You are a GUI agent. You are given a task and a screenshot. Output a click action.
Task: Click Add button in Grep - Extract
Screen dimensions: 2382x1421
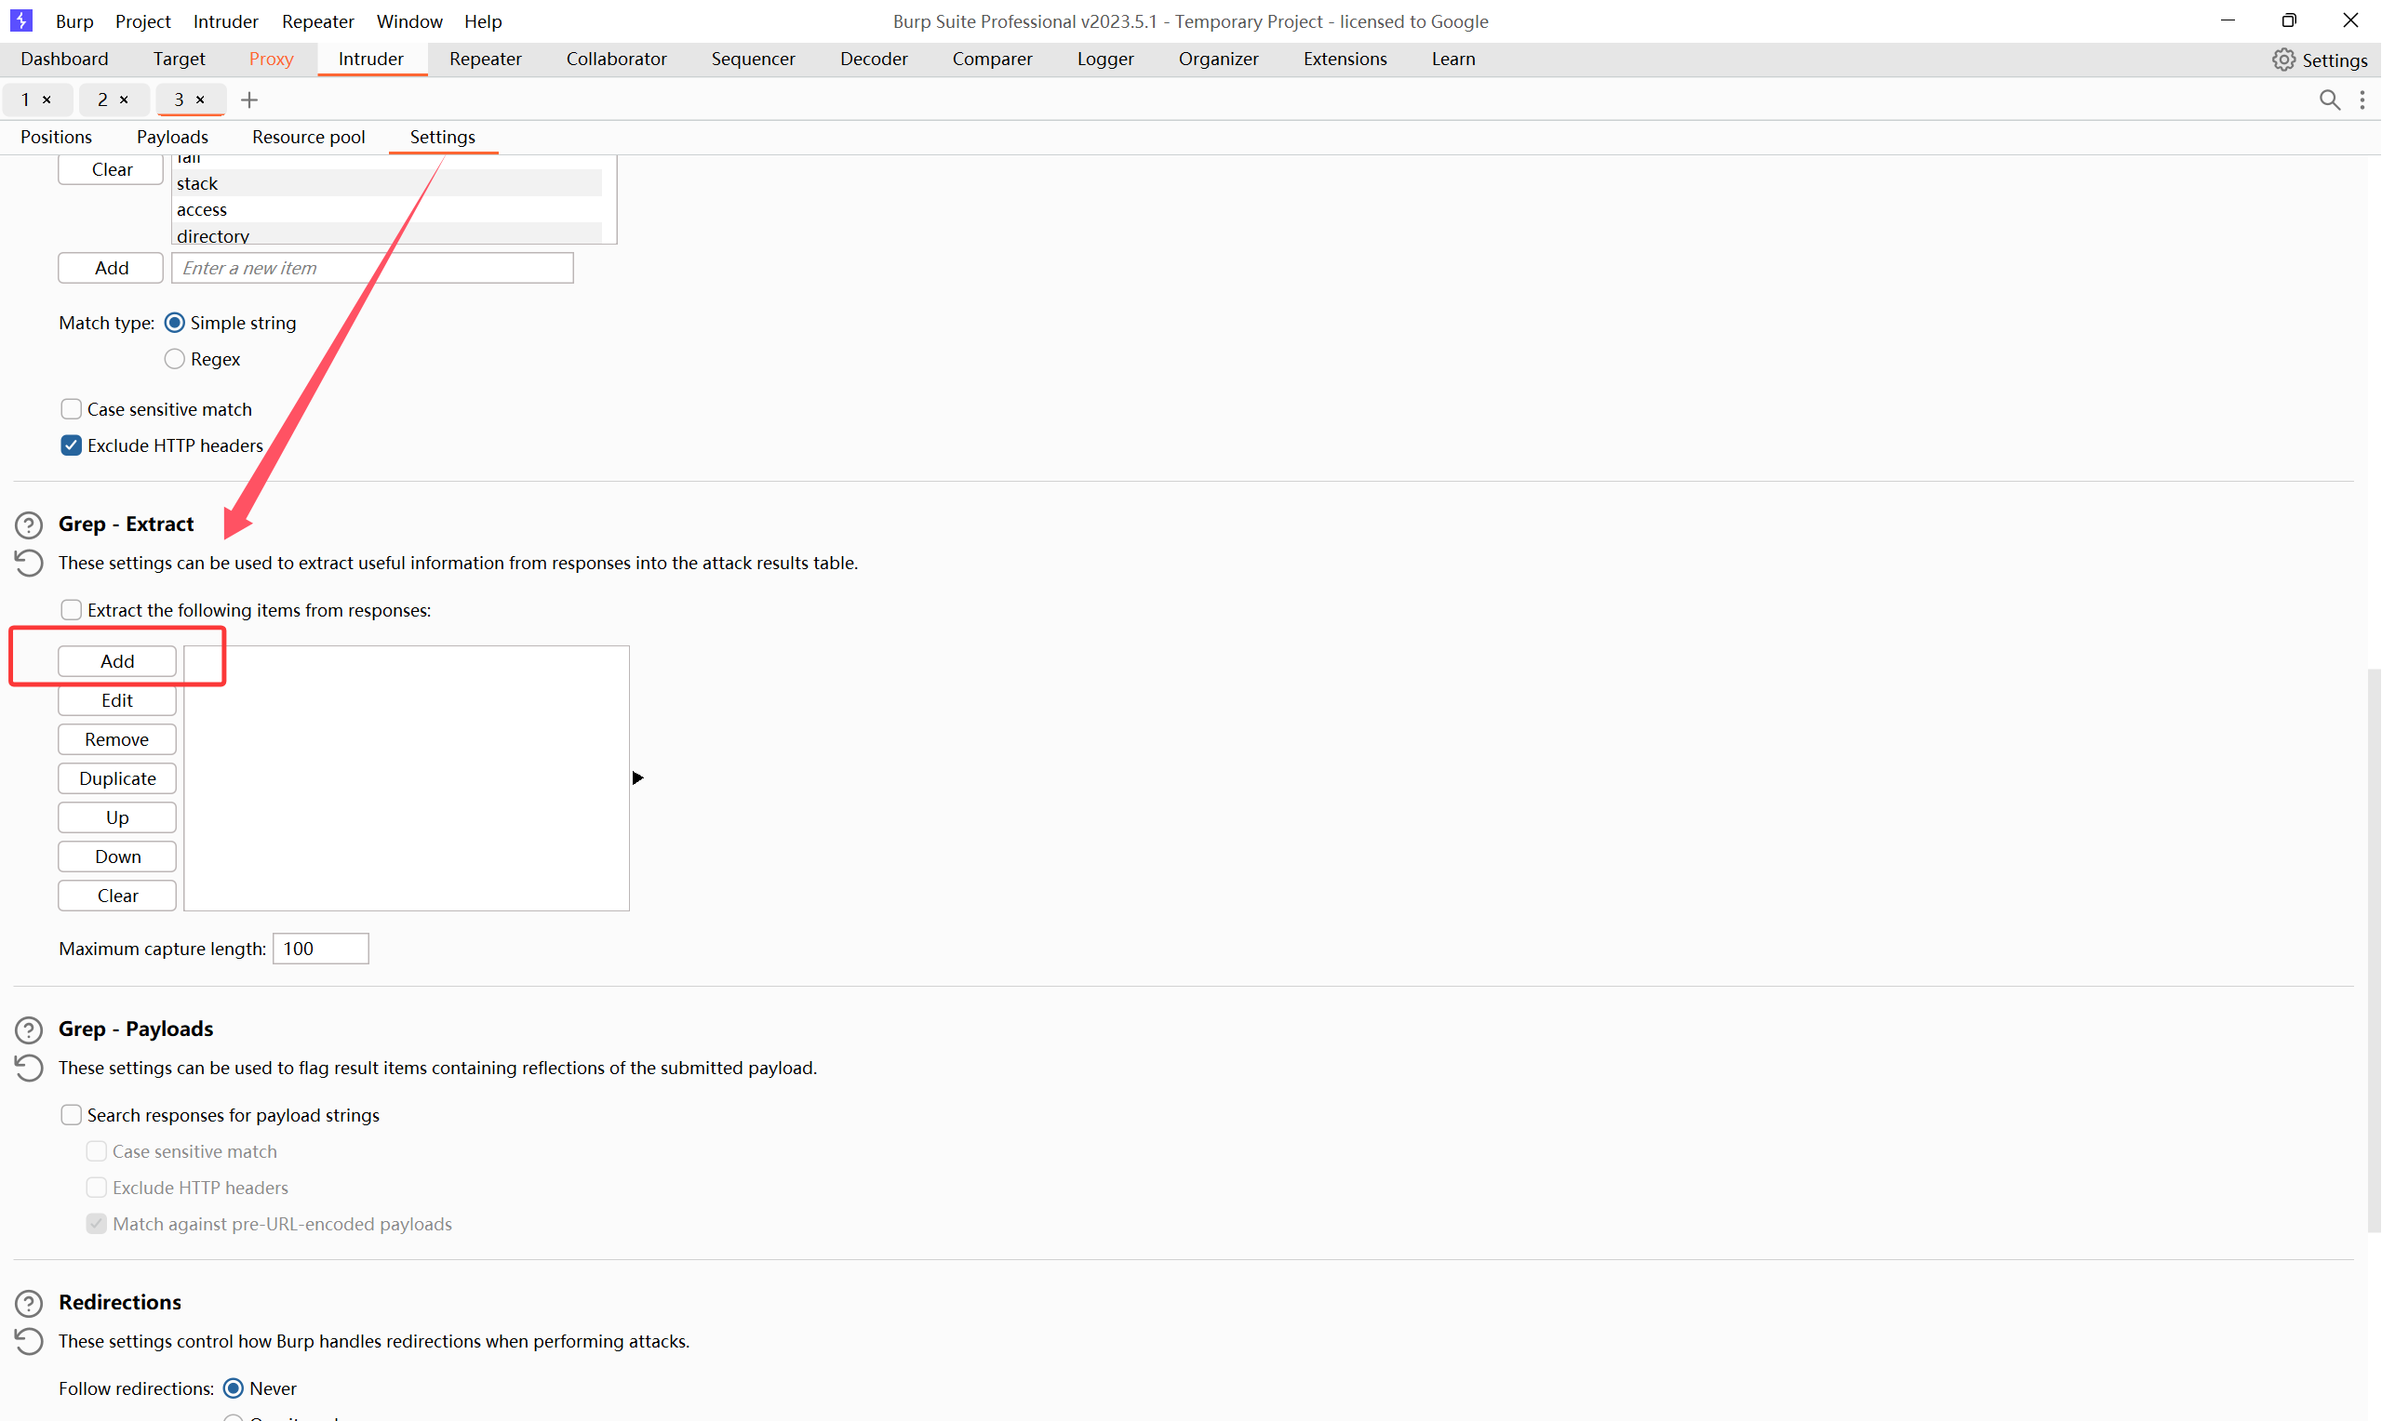[x=117, y=660]
